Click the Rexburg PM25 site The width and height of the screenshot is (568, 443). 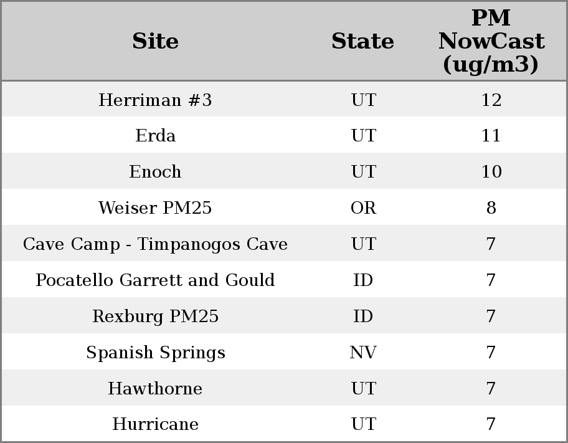[x=155, y=317]
